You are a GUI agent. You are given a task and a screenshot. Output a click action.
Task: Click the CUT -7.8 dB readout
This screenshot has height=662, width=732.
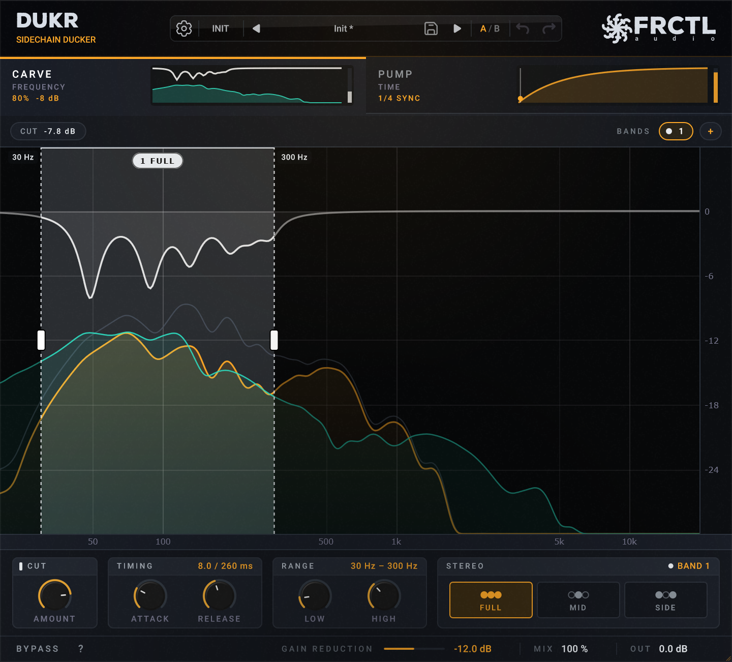48,131
